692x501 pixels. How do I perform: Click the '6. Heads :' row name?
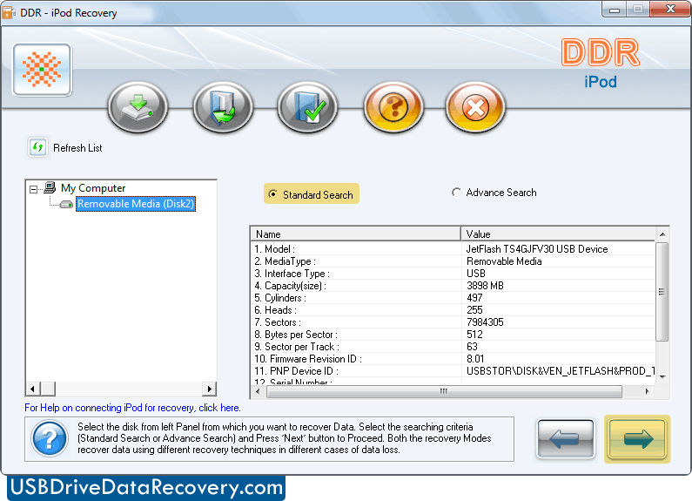(275, 310)
